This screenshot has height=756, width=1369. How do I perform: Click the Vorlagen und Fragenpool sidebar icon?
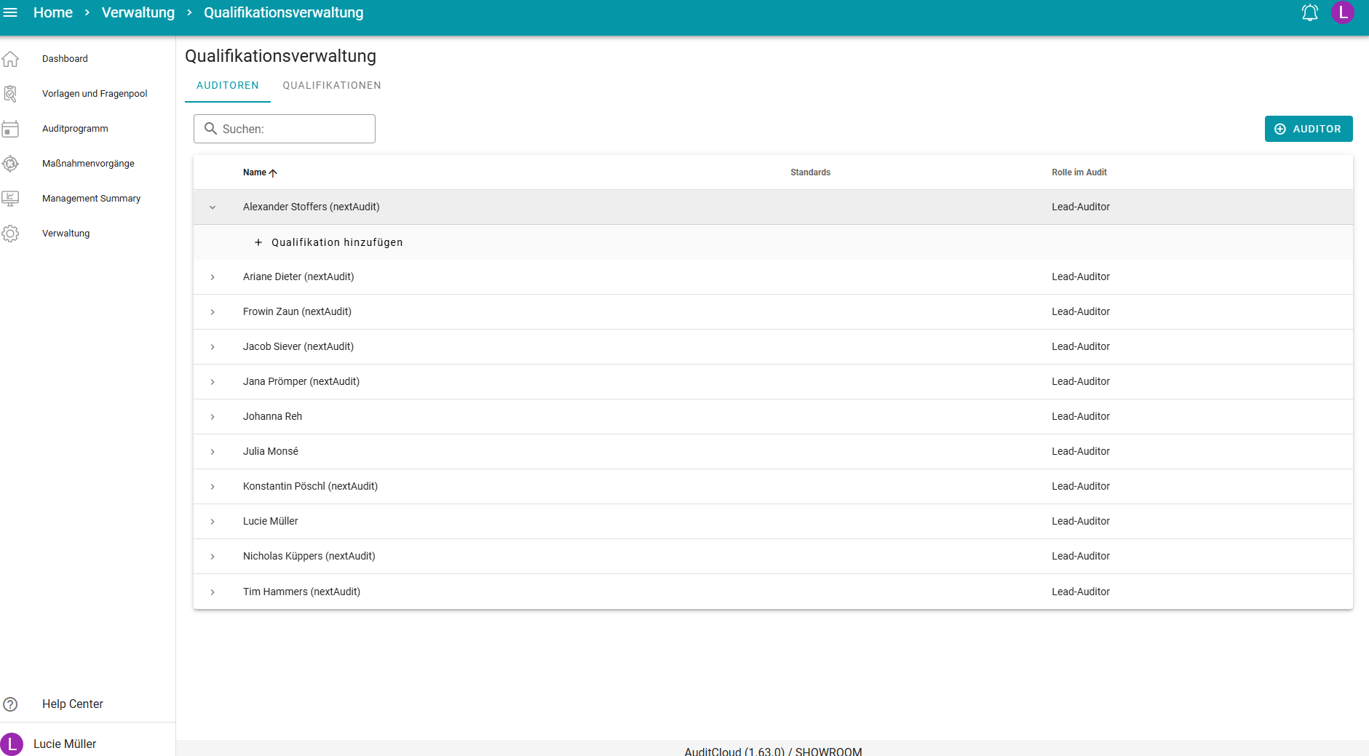11,94
